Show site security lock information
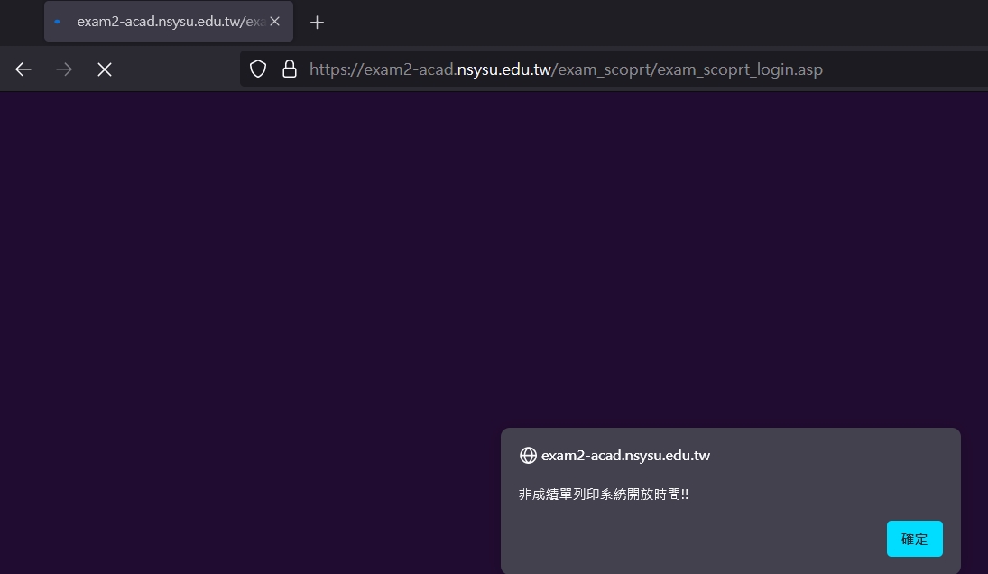Image resolution: width=988 pixels, height=574 pixels. [290, 69]
